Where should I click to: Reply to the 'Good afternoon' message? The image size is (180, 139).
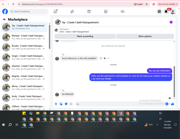[105, 58]
